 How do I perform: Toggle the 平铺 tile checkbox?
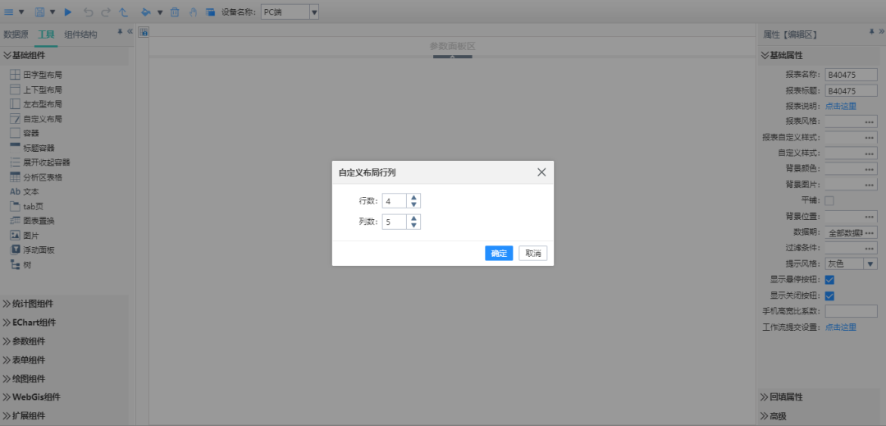tap(829, 200)
